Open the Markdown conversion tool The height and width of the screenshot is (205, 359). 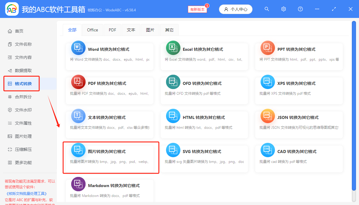pos(109,190)
